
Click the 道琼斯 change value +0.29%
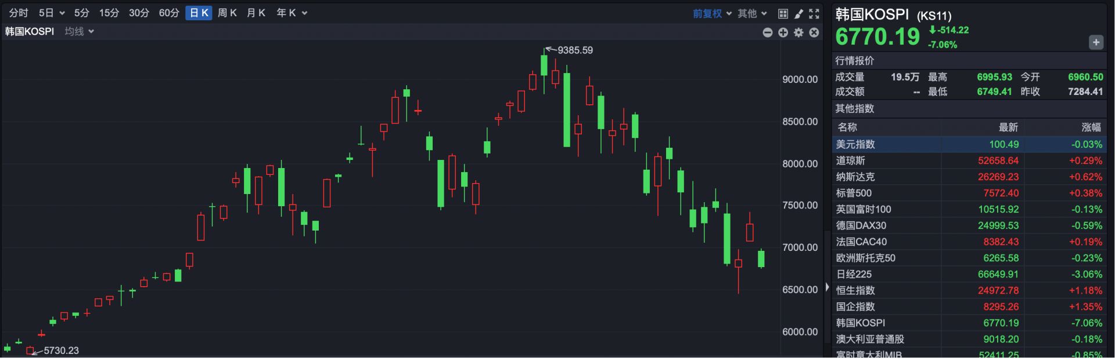tap(1085, 160)
